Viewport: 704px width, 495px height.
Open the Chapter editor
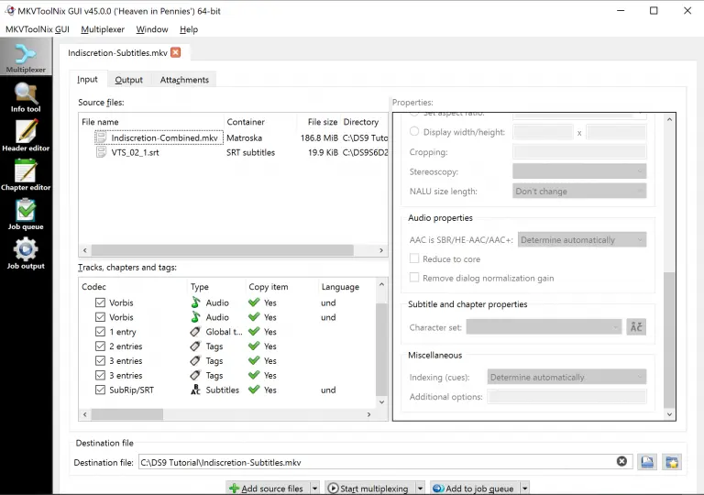click(x=26, y=175)
